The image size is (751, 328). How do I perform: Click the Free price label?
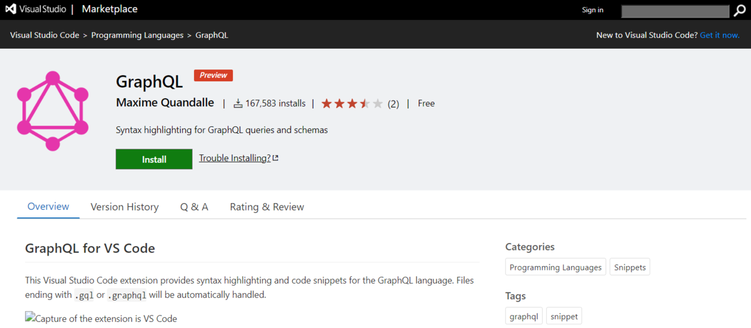pyautogui.click(x=426, y=104)
